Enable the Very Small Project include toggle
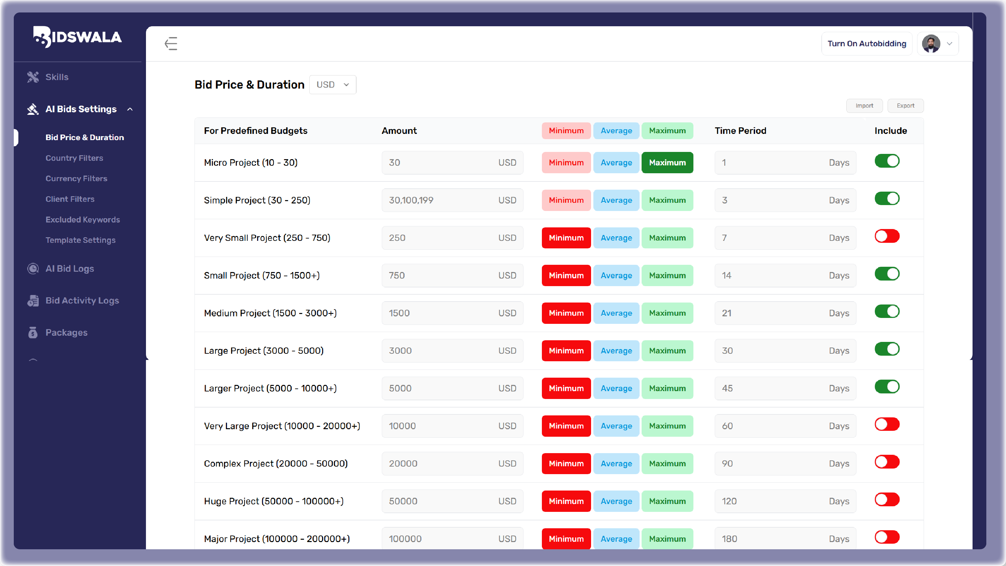The image size is (1006, 566). [887, 236]
